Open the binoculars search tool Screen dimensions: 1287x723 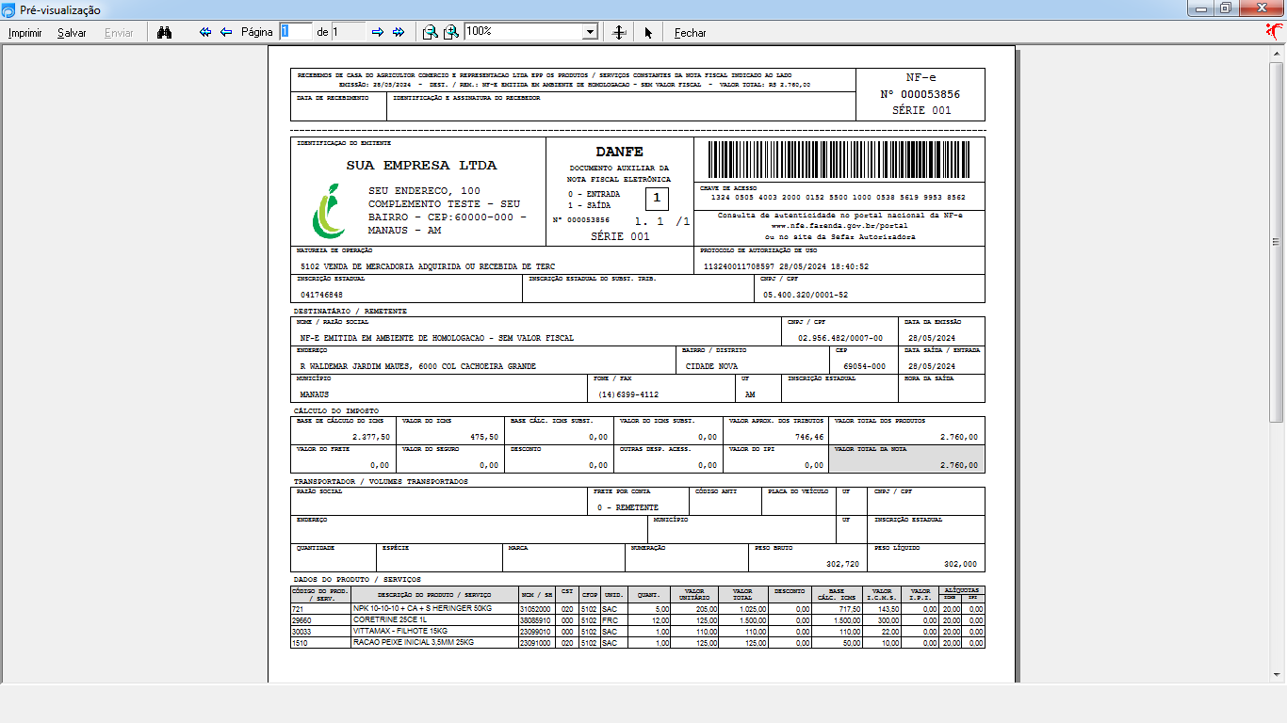pos(164,32)
